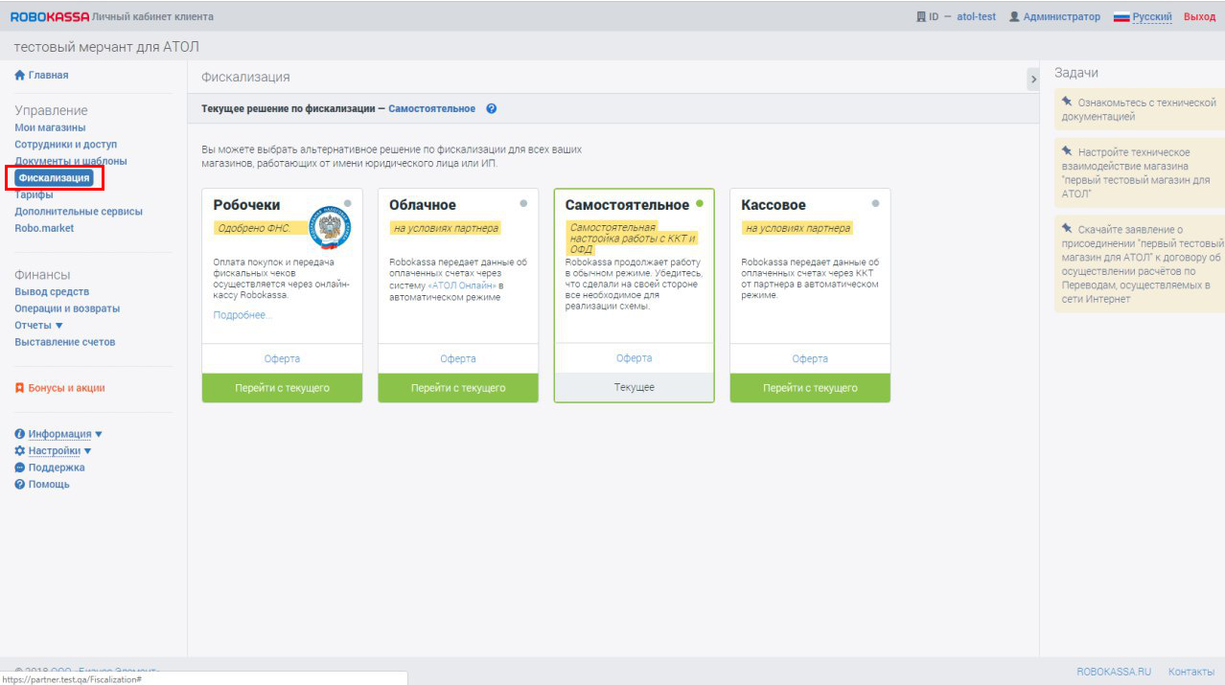The width and height of the screenshot is (1225, 685).
Task: Open Документы и шаблоны
Action: coord(71,161)
